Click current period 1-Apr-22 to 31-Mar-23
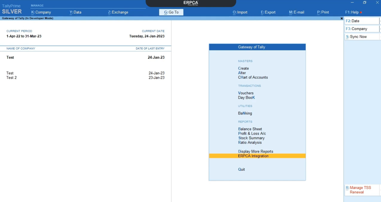 pyautogui.click(x=24, y=36)
